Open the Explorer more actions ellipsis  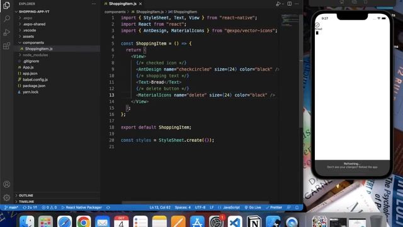[94, 4]
